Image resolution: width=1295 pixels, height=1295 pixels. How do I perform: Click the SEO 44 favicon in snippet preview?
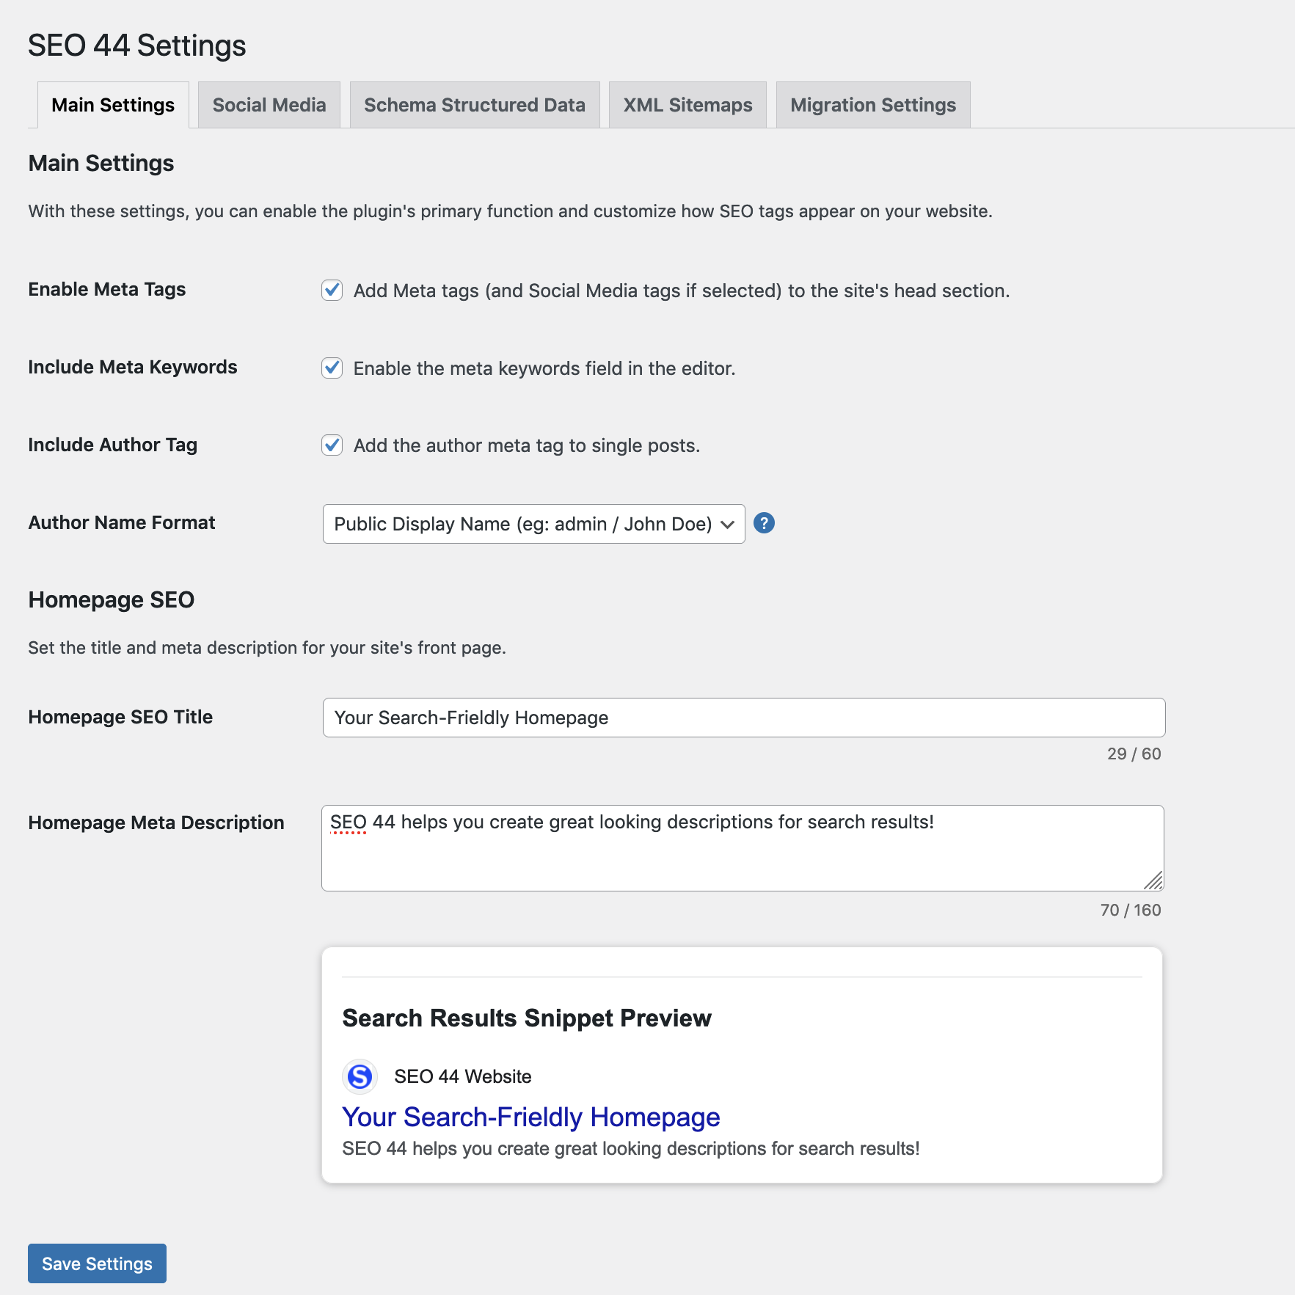click(359, 1077)
